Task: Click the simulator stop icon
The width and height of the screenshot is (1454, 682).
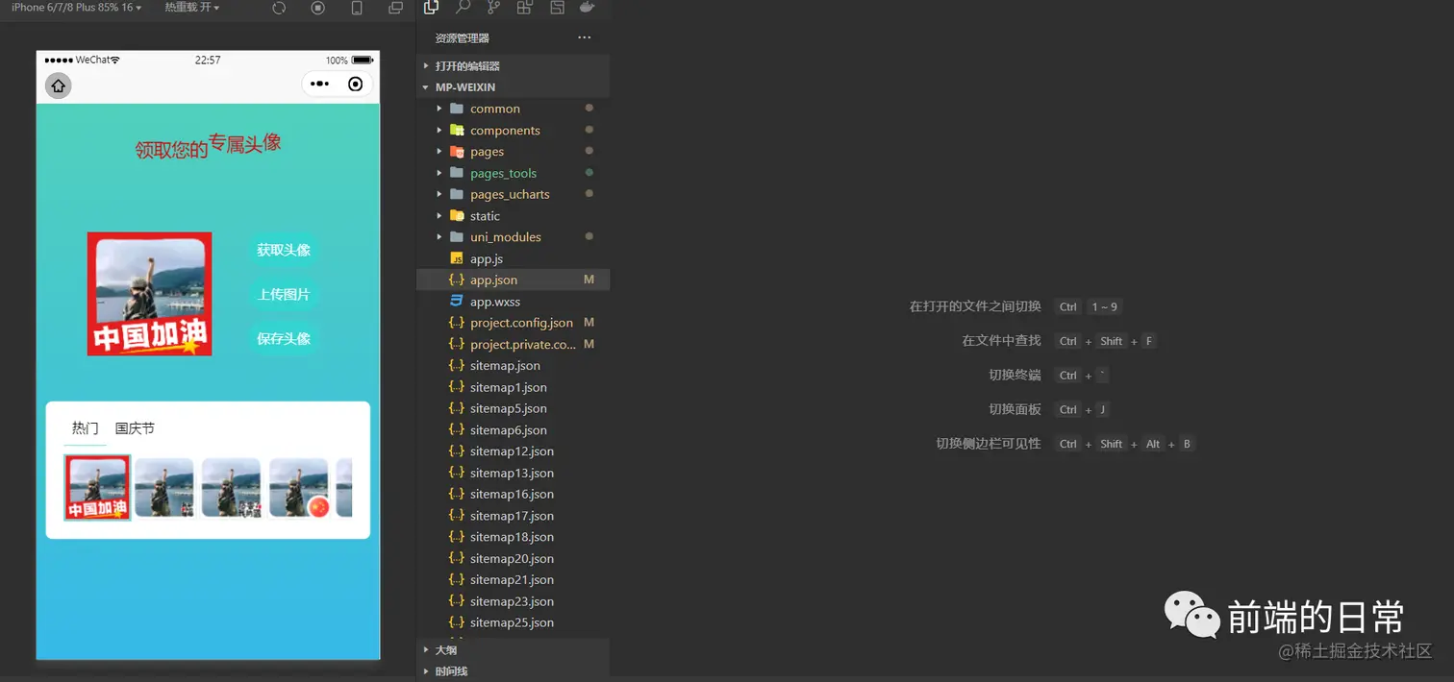Action: pos(318,8)
